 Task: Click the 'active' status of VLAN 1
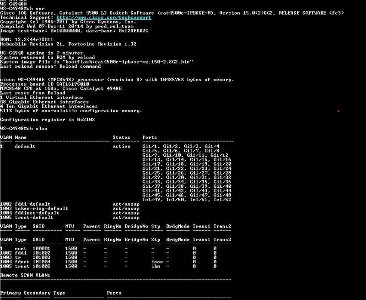pyautogui.click(x=121, y=146)
